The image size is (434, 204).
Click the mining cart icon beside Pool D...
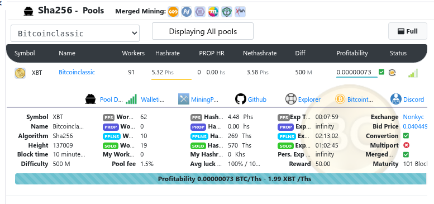(x=90, y=99)
